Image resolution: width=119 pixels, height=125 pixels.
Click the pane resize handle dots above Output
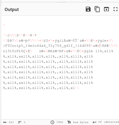tap(62, 2)
